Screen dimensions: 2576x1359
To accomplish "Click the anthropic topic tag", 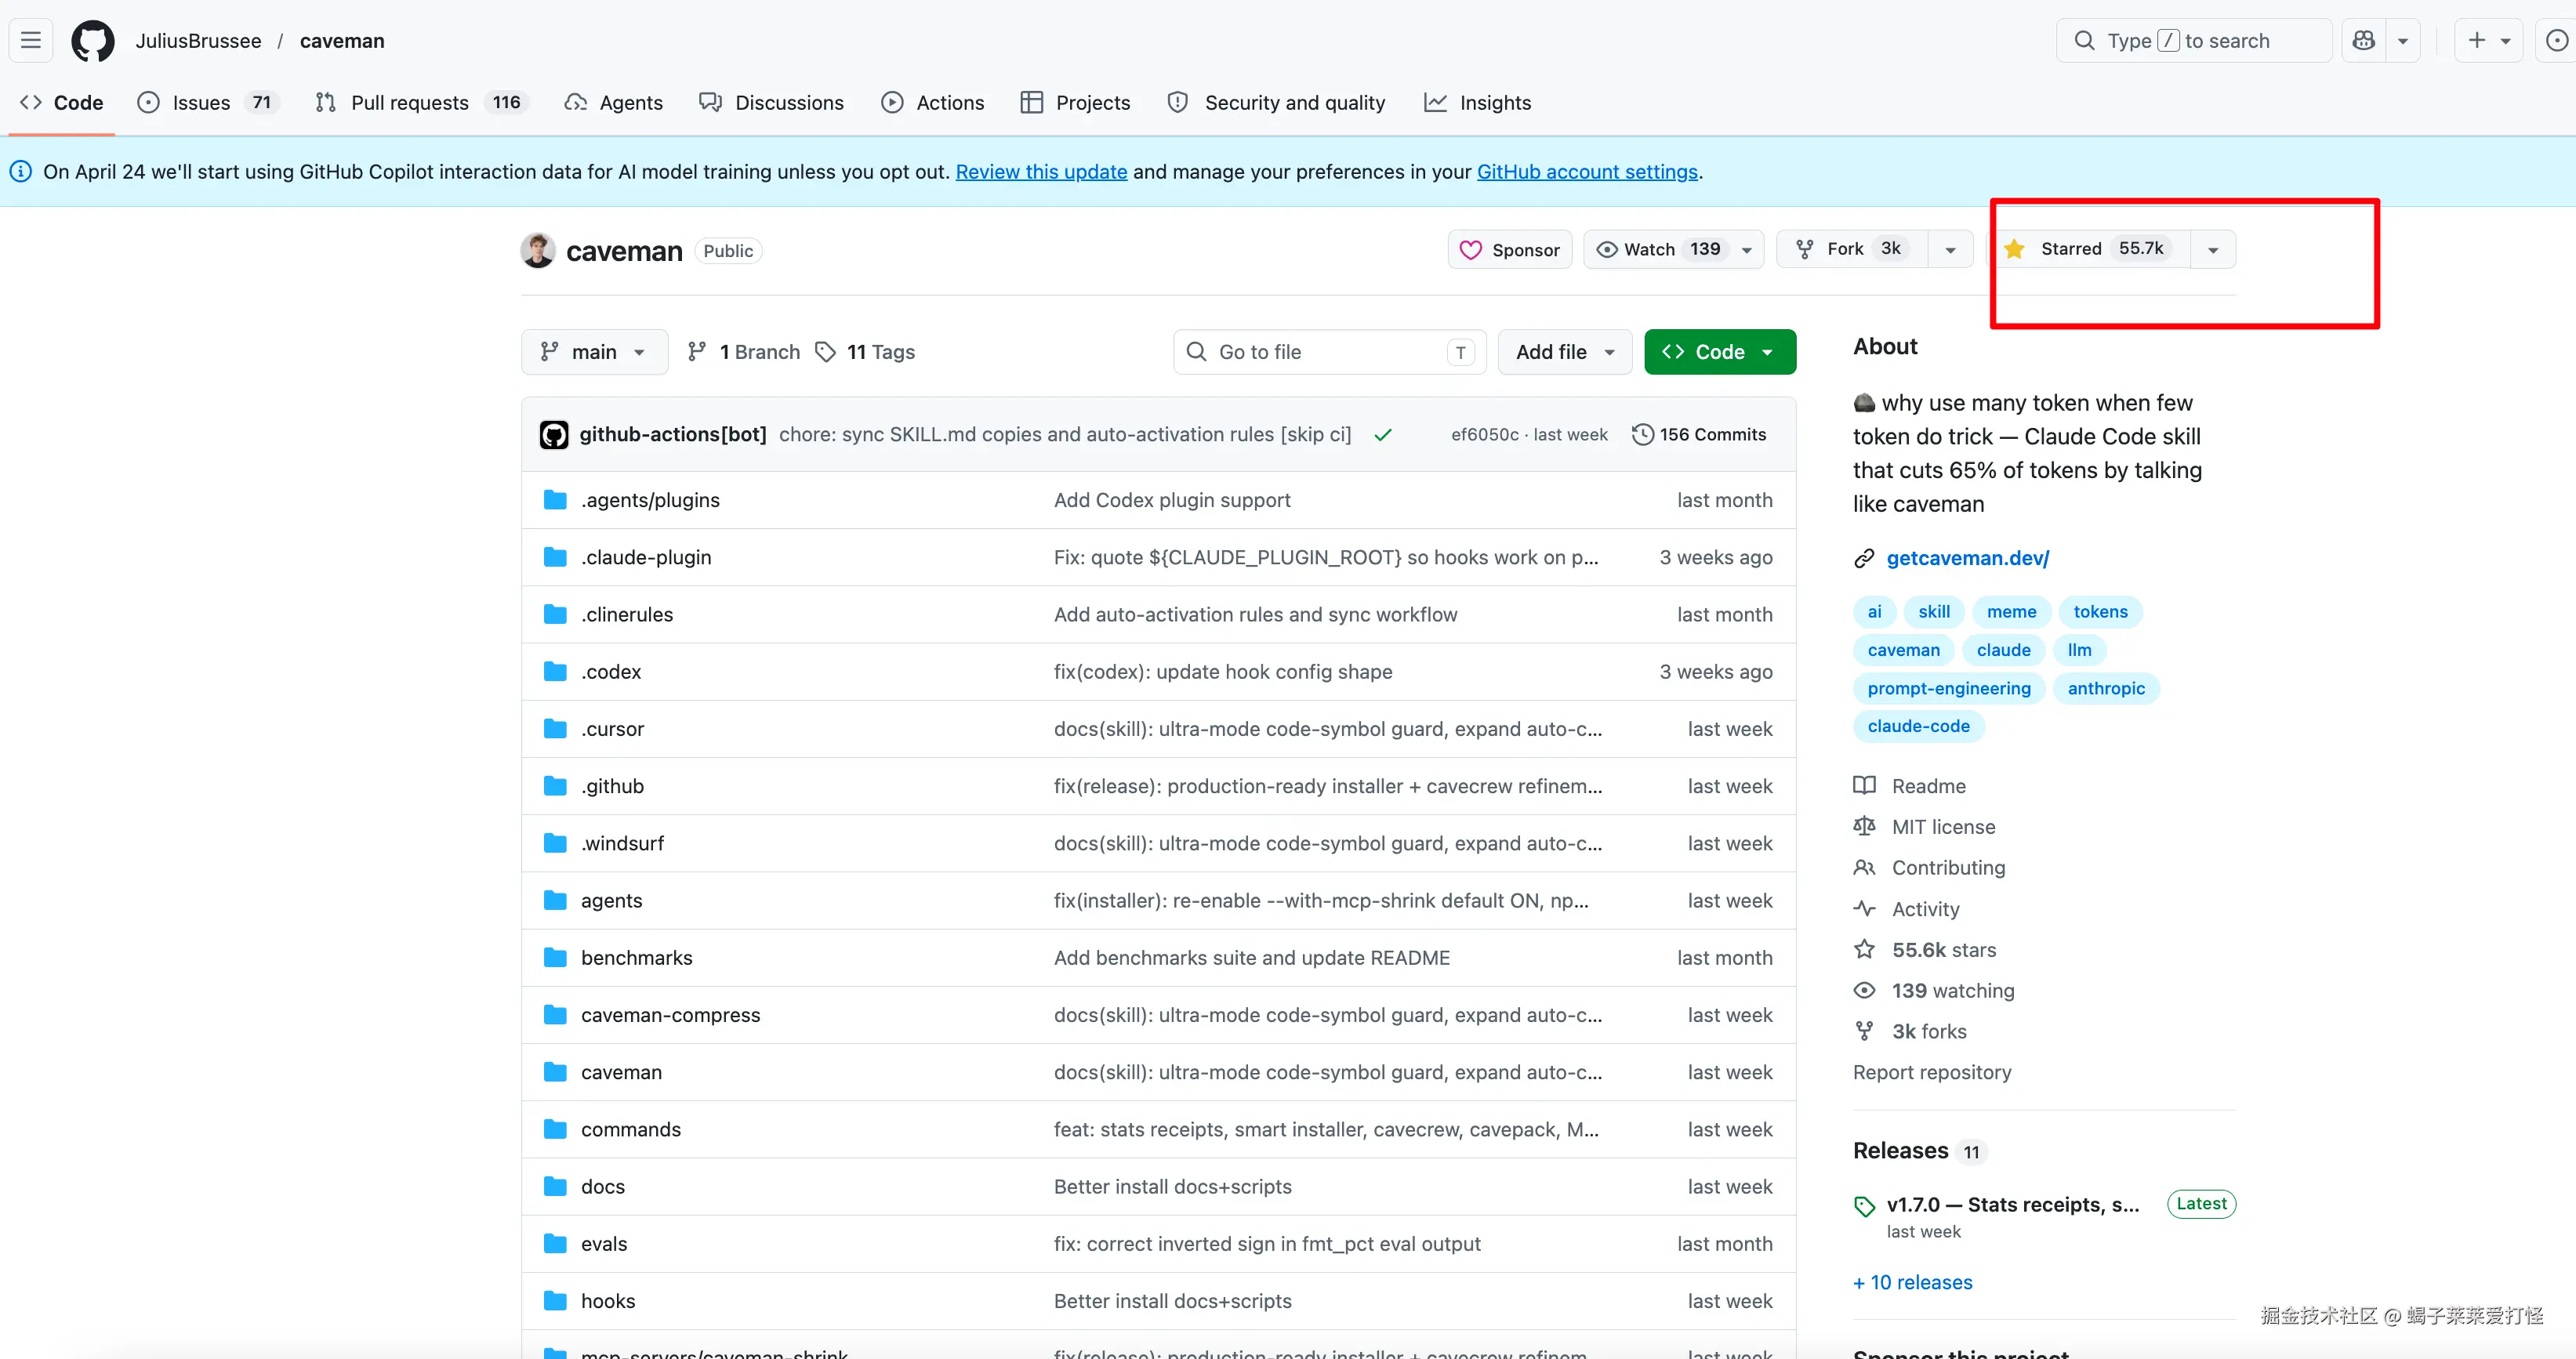I will pos(2106,689).
